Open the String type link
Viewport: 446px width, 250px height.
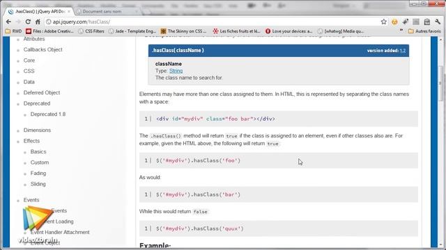tap(176, 71)
